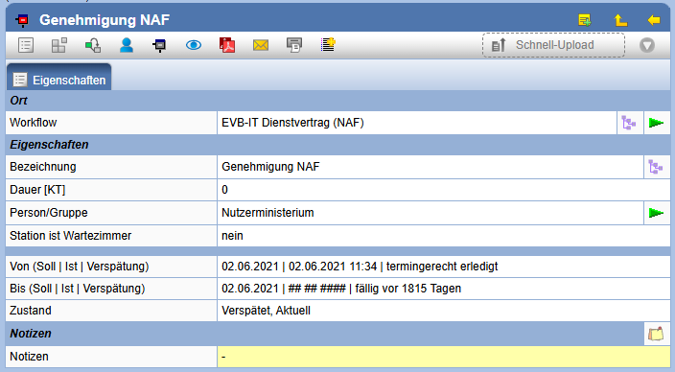Viewport: 675px width, 372px height.
Task: Click the yellow Notizen input field
Action: (443, 357)
